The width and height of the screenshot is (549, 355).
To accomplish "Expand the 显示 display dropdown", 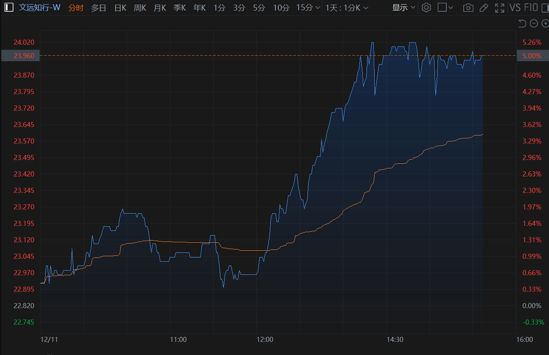I will click(x=404, y=8).
